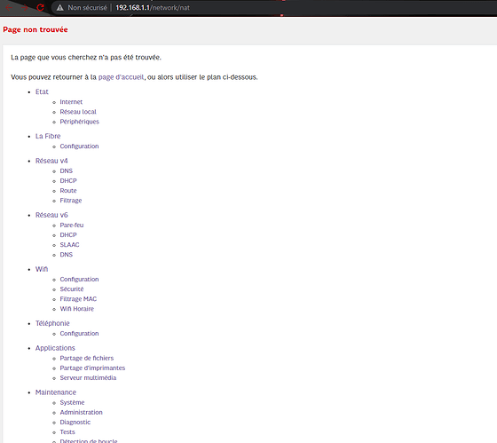Screen dimensions: 497x443
Task: Open Pare-feu under Réseau v6
Action: (x=72, y=225)
